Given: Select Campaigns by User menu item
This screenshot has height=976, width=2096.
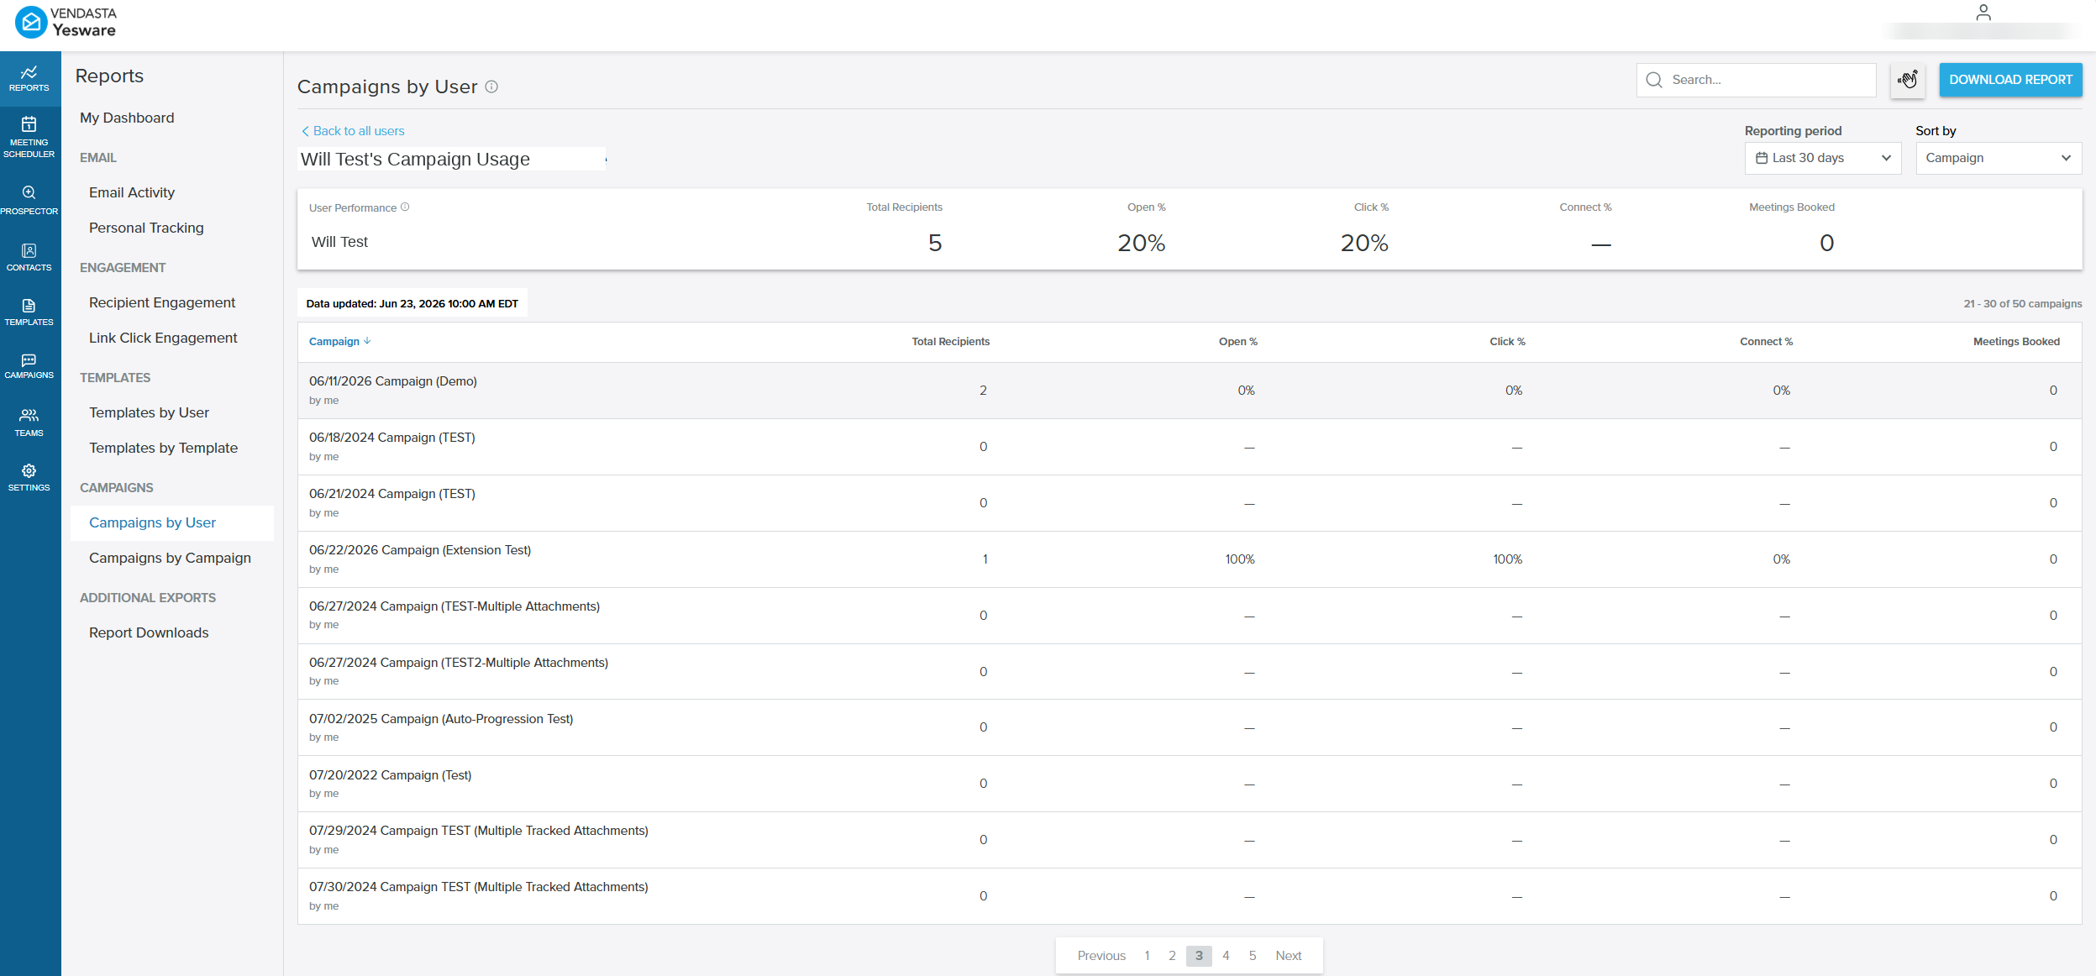Looking at the screenshot, I should pos(171,522).
